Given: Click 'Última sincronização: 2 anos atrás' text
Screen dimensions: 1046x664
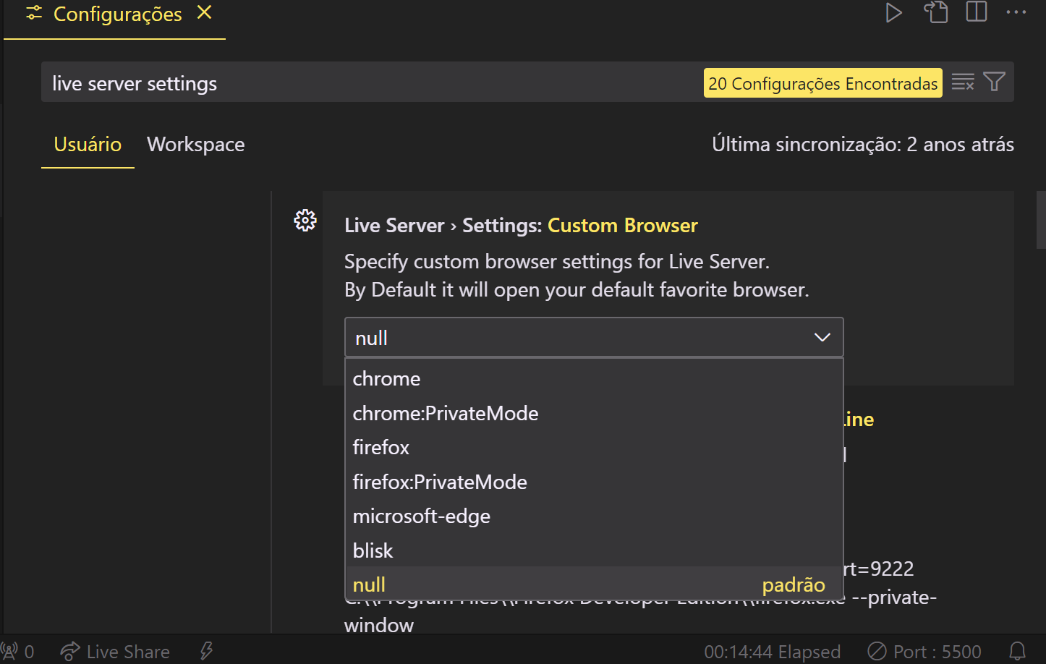Looking at the screenshot, I should pos(863,145).
